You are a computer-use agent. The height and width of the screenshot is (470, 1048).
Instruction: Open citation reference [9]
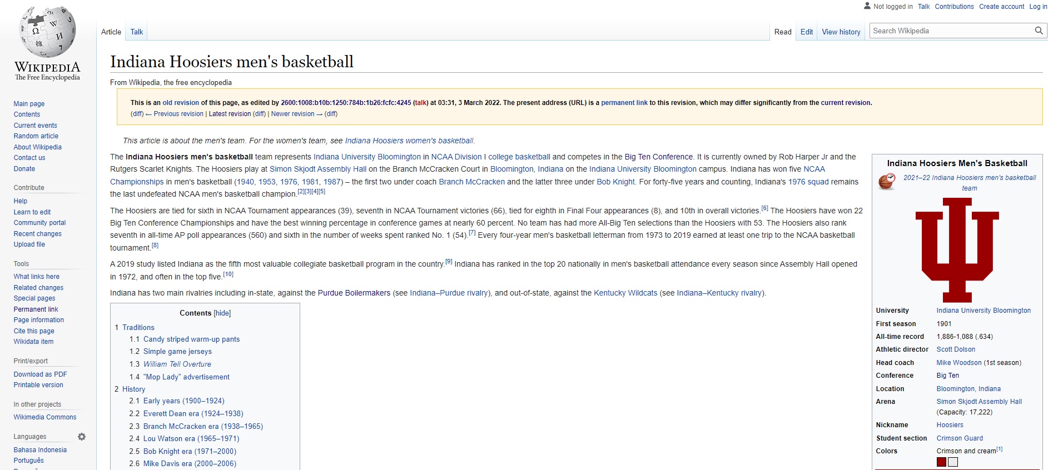click(x=449, y=262)
